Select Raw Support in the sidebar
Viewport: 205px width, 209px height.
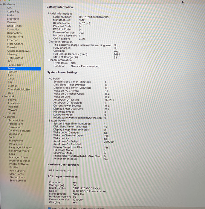[x=17, y=170]
